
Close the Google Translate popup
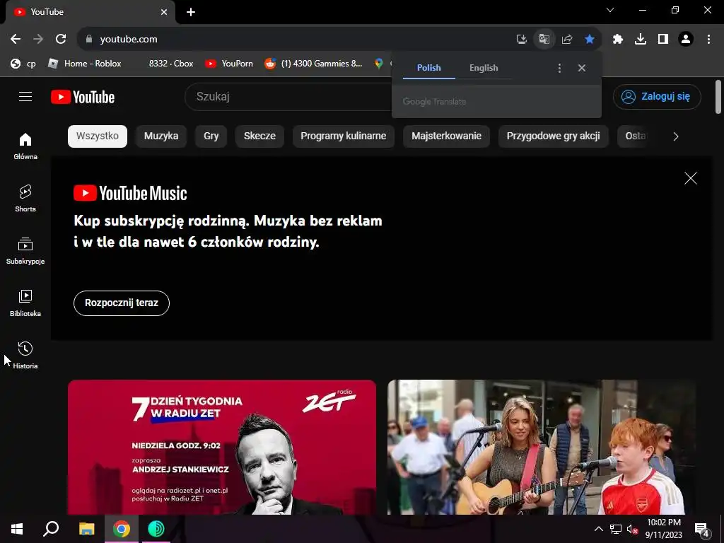pos(582,69)
